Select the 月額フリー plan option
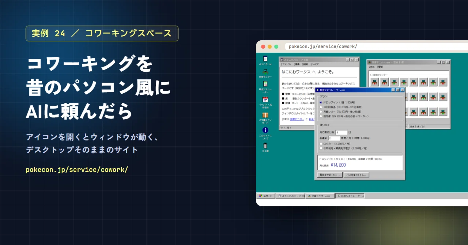 click(x=341, y=112)
